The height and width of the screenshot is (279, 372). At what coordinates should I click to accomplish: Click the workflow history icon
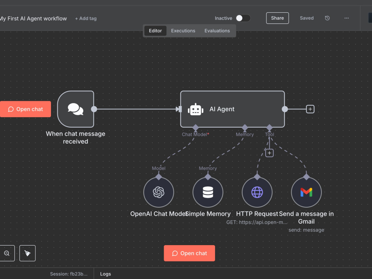point(327,18)
